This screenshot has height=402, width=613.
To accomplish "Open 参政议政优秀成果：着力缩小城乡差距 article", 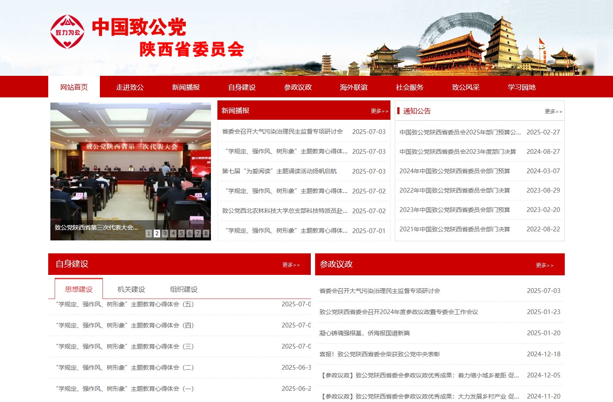I will point(419,375).
